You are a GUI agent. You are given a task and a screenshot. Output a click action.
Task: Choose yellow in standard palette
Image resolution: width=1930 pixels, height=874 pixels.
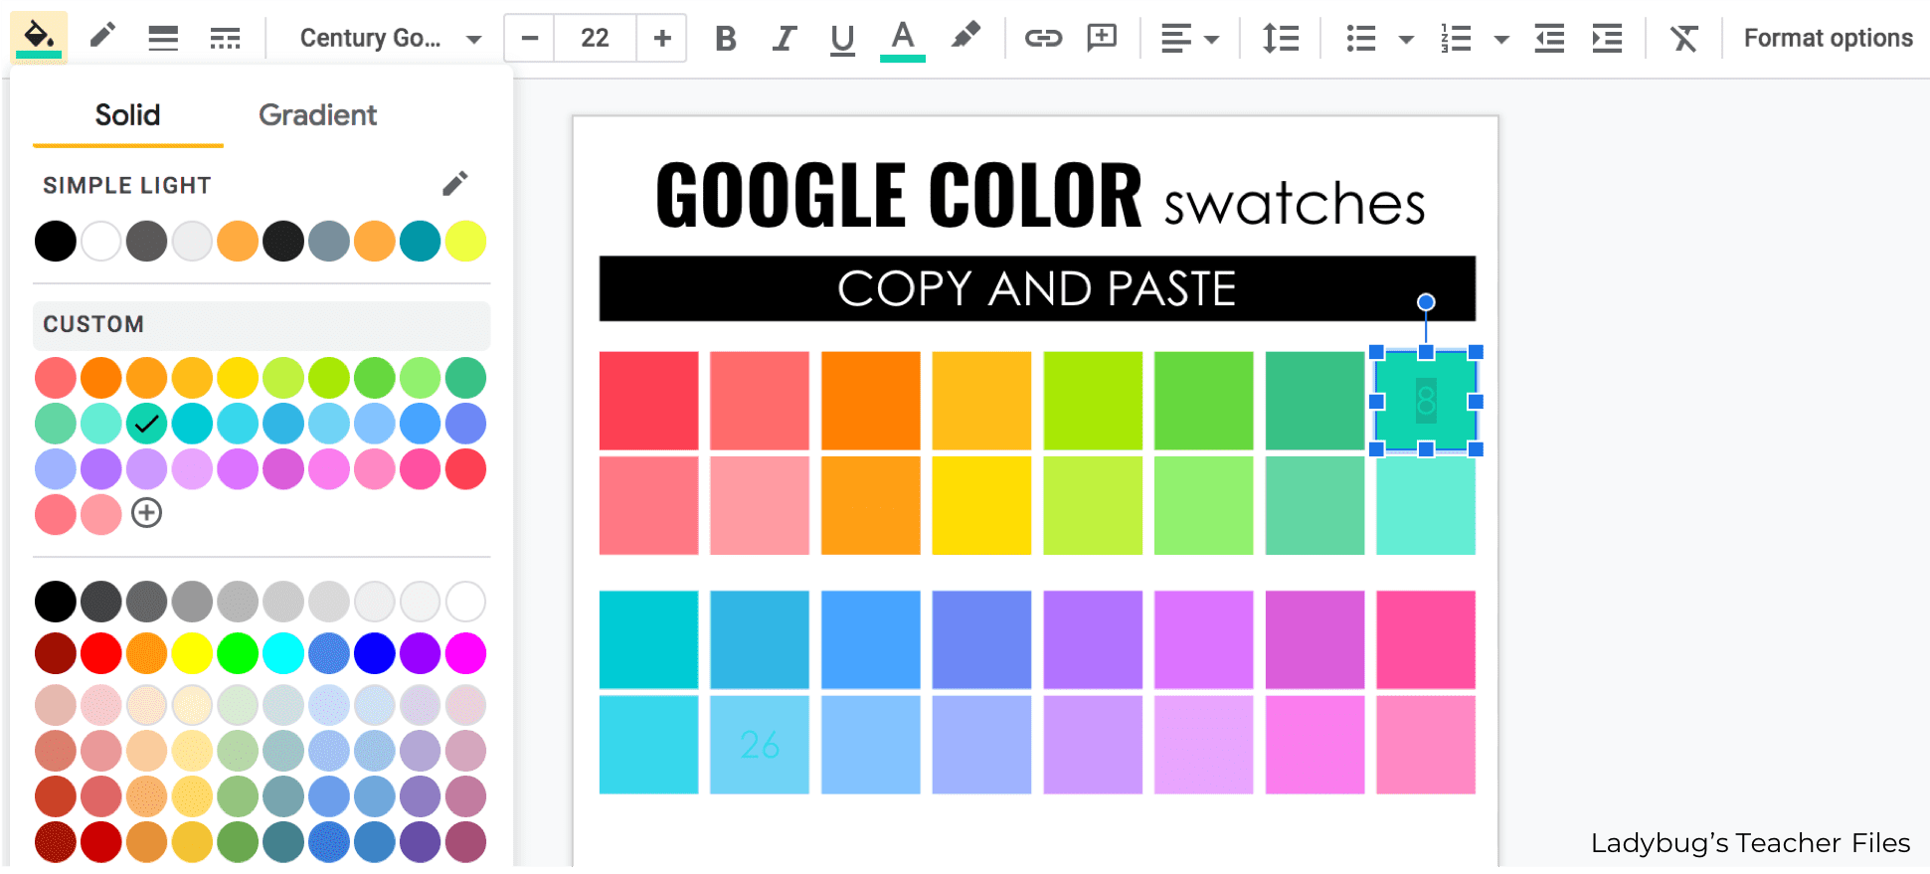192,653
